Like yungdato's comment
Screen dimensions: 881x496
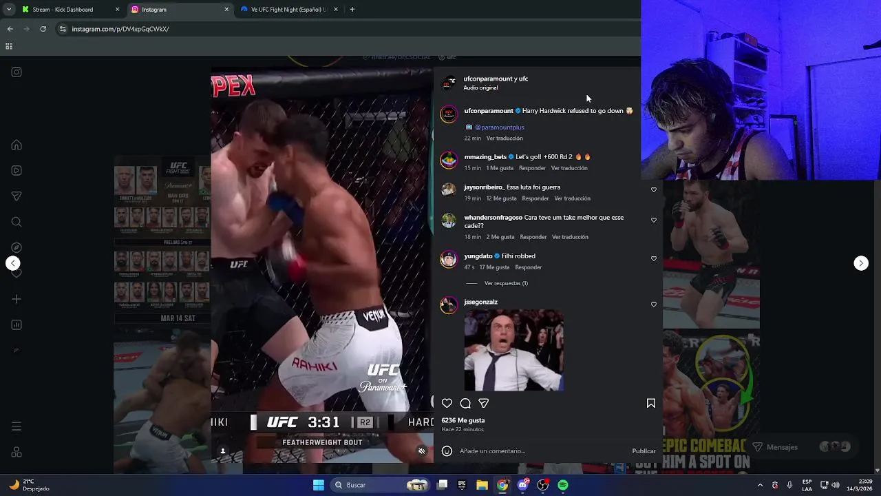[x=654, y=258]
